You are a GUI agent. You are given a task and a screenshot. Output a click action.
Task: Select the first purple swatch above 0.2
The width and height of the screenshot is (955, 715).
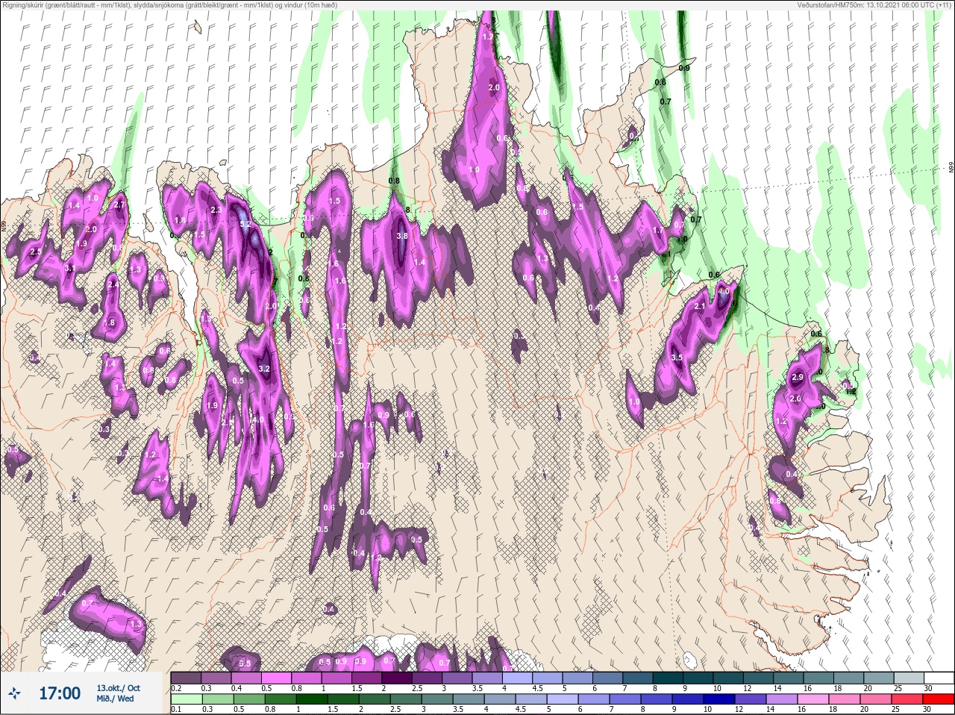click(x=186, y=678)
